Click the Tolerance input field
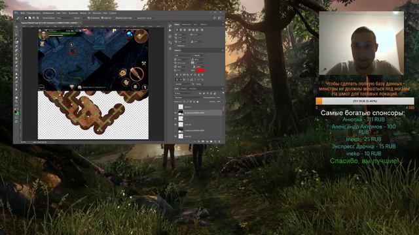Screen dimensions: 419x235 click(x=82, y=18)
